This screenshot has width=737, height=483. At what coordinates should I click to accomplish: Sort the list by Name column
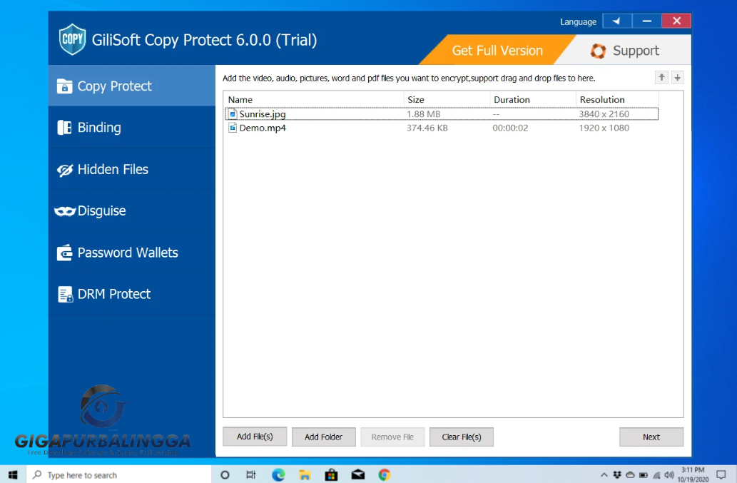pyautogui.click(x=313, y=100)
